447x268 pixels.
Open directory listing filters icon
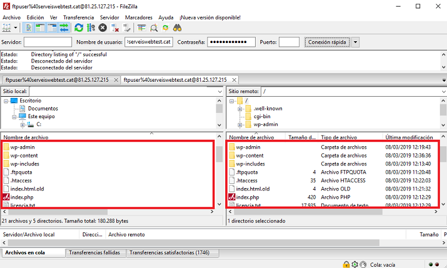(x=142, y=27)
